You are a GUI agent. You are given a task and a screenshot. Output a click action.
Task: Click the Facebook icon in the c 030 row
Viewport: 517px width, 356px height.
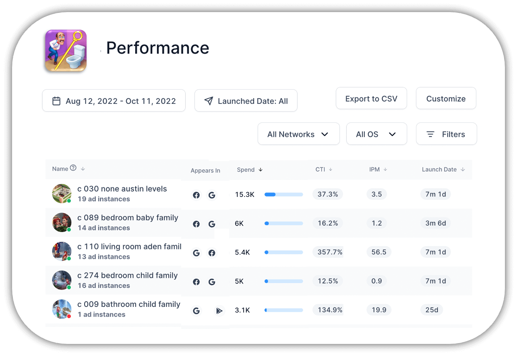pyautogui.click(x=196, y=195)
